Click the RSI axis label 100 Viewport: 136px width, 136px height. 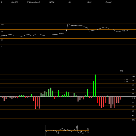tap(2, 25)
